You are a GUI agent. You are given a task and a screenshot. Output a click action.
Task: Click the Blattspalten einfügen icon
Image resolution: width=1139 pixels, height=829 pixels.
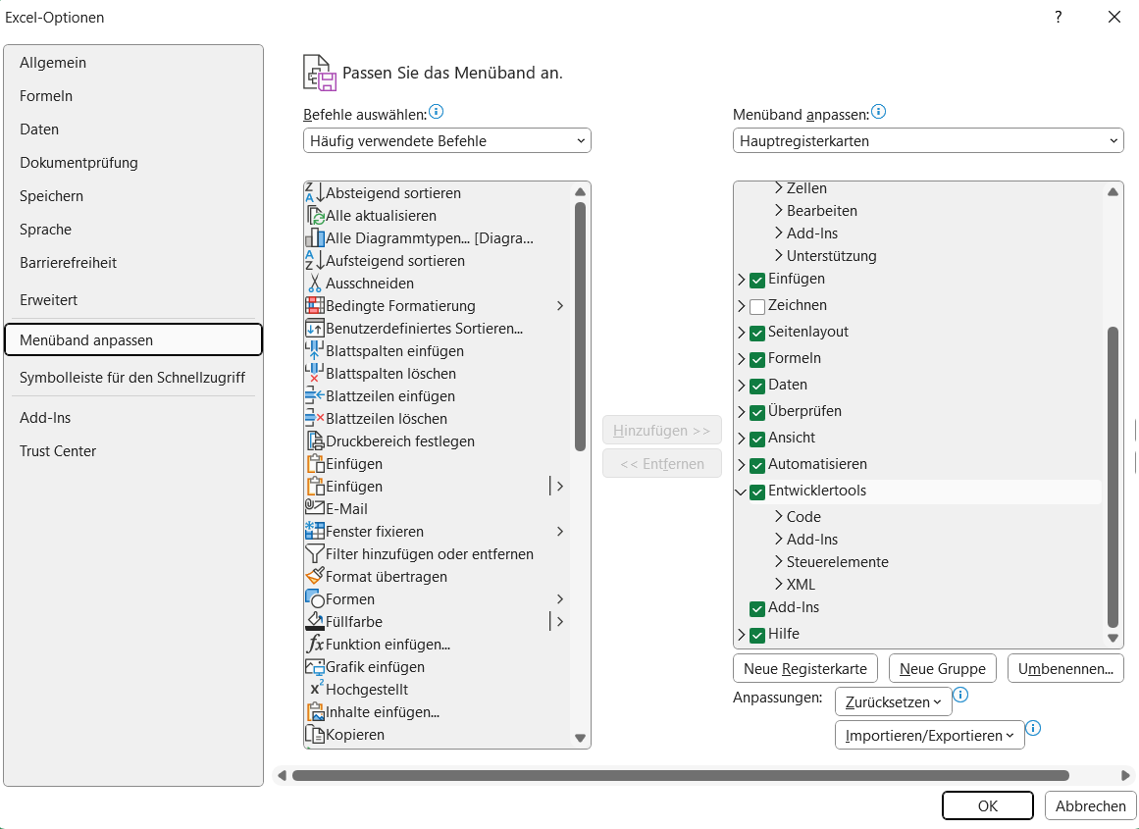[315, 351]
